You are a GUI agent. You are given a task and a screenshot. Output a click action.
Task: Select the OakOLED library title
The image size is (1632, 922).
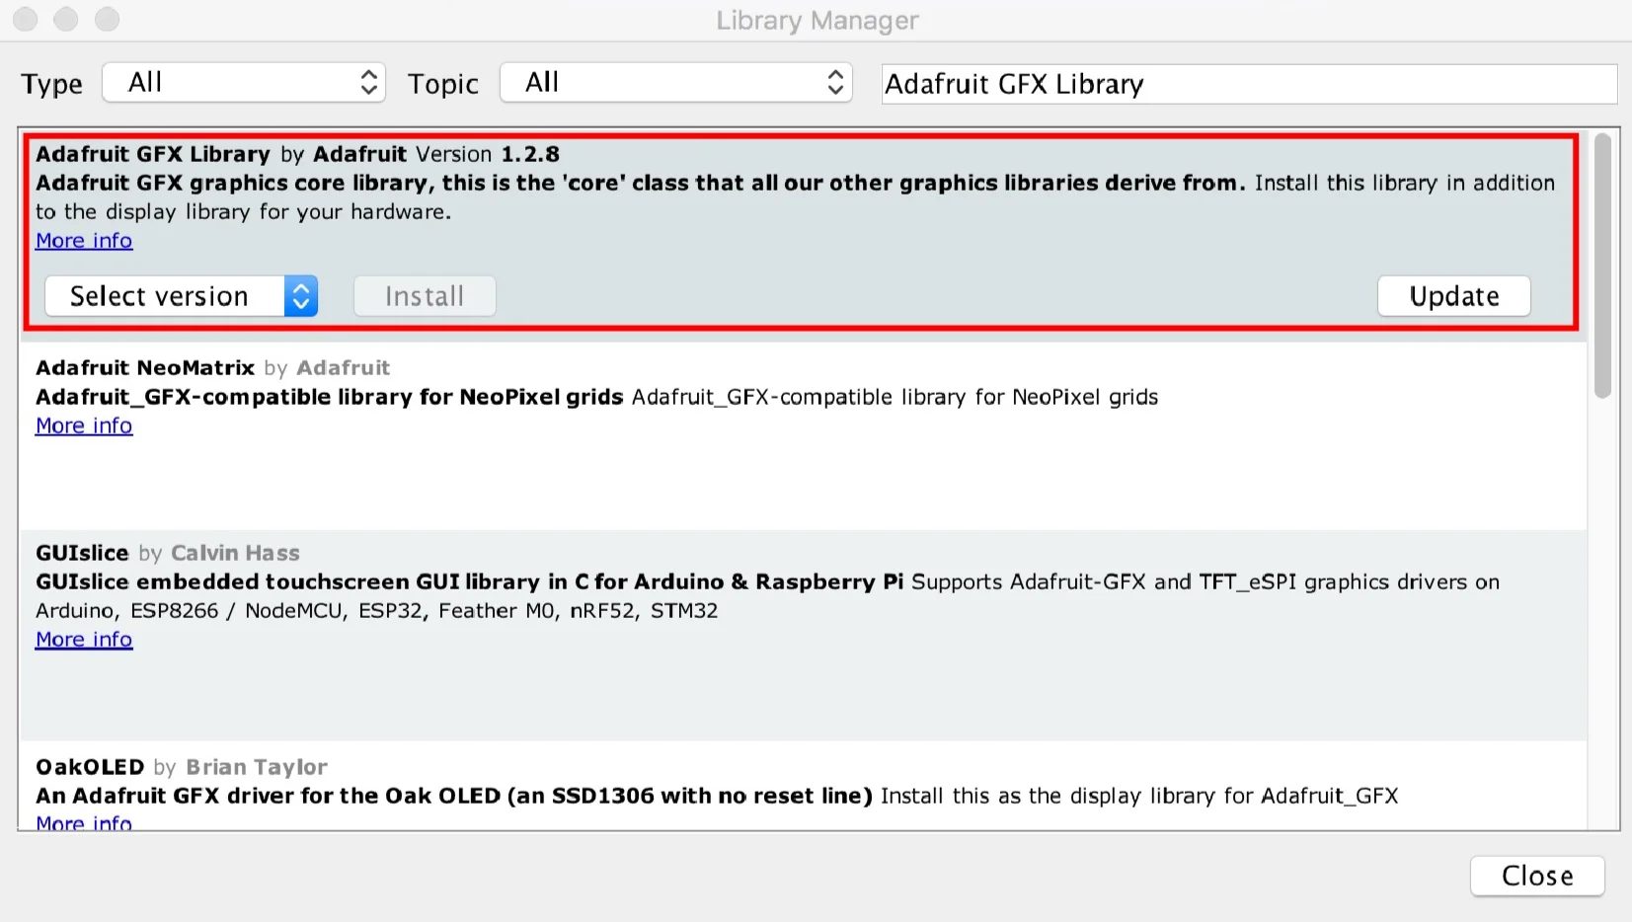pyautogui.click(x=90, y=767)
